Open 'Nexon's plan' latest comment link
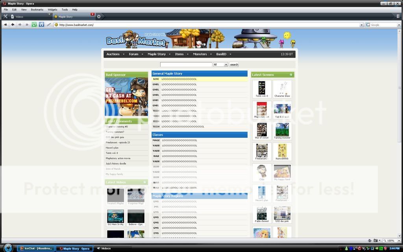 [x=112, y=148]
